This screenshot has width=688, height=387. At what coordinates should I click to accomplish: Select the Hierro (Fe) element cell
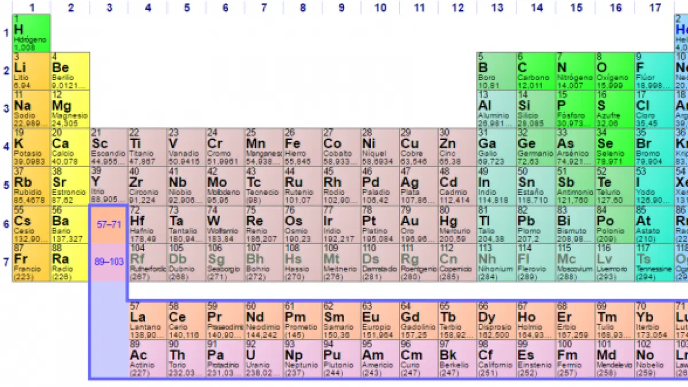pyautogui.click(x=302, y=147)
